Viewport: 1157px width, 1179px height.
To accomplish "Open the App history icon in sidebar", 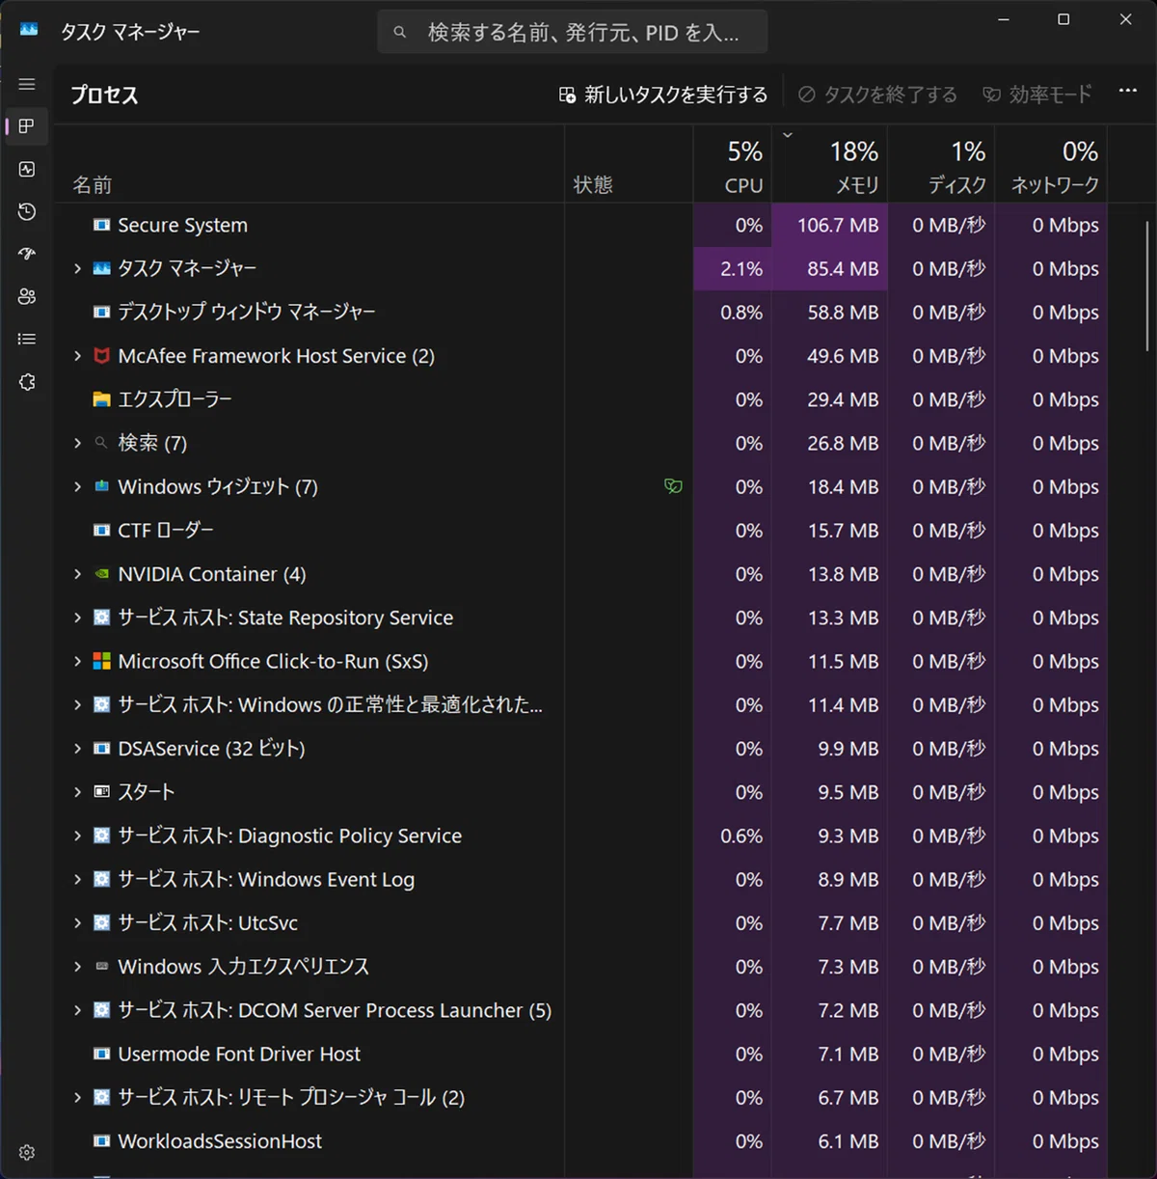I will pos(27,211).
